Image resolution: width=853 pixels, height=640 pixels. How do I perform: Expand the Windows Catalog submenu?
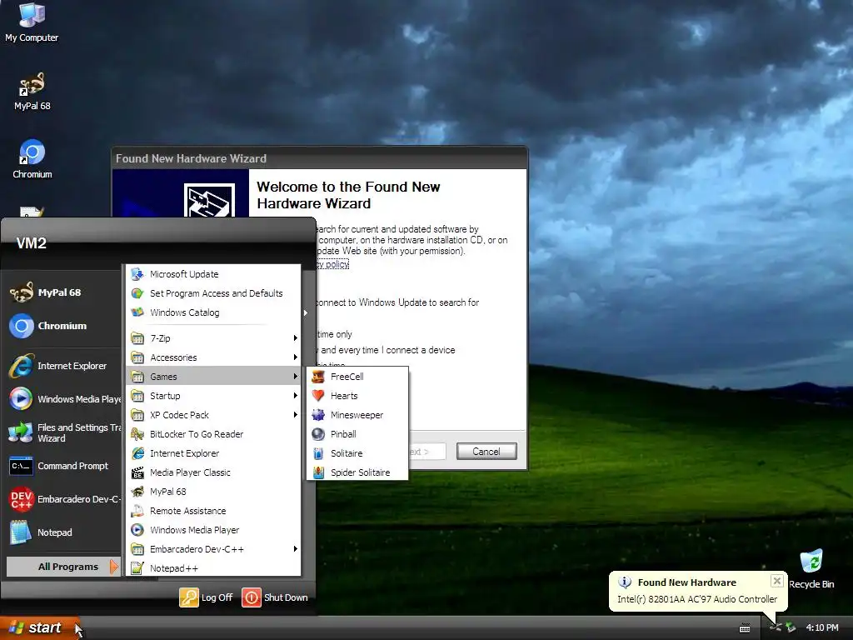pyautogui.click(x=214, y=312)
